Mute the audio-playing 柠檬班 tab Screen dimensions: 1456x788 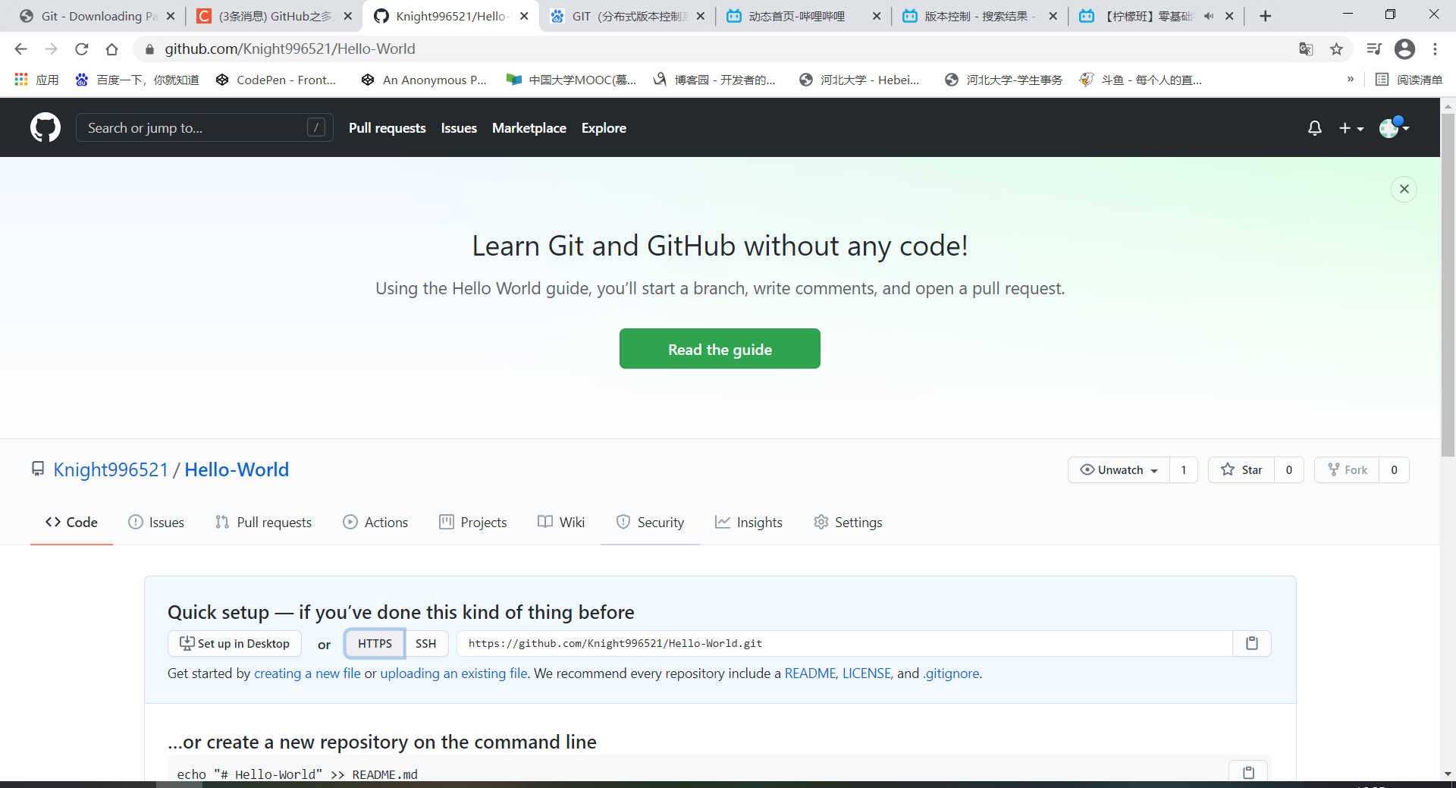click(x=1208, y=16)
